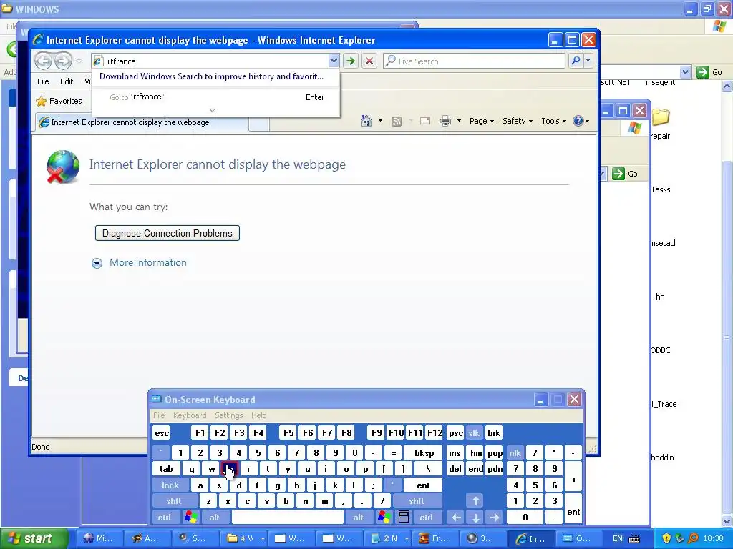The width and height of the screenshot is (733, 549).
Task: Click the Read Mail icon in command bar
Action: pos(425,121)
